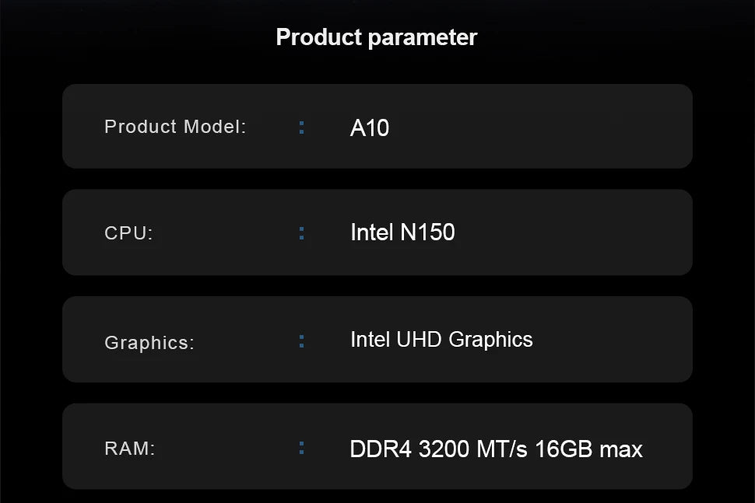Click the "RAM:" label
Screen dimensions: 755x503
pyautogui.click(x=130, y=449)
